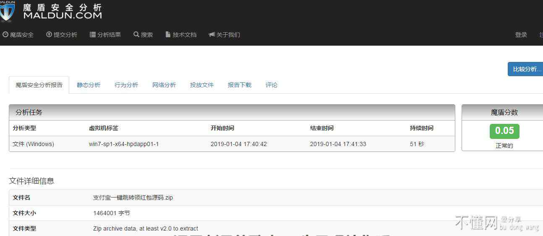The height and width of the screenshot is (236, 543).
Task: Switch to the 行为分析 tab
Action: 126,85
